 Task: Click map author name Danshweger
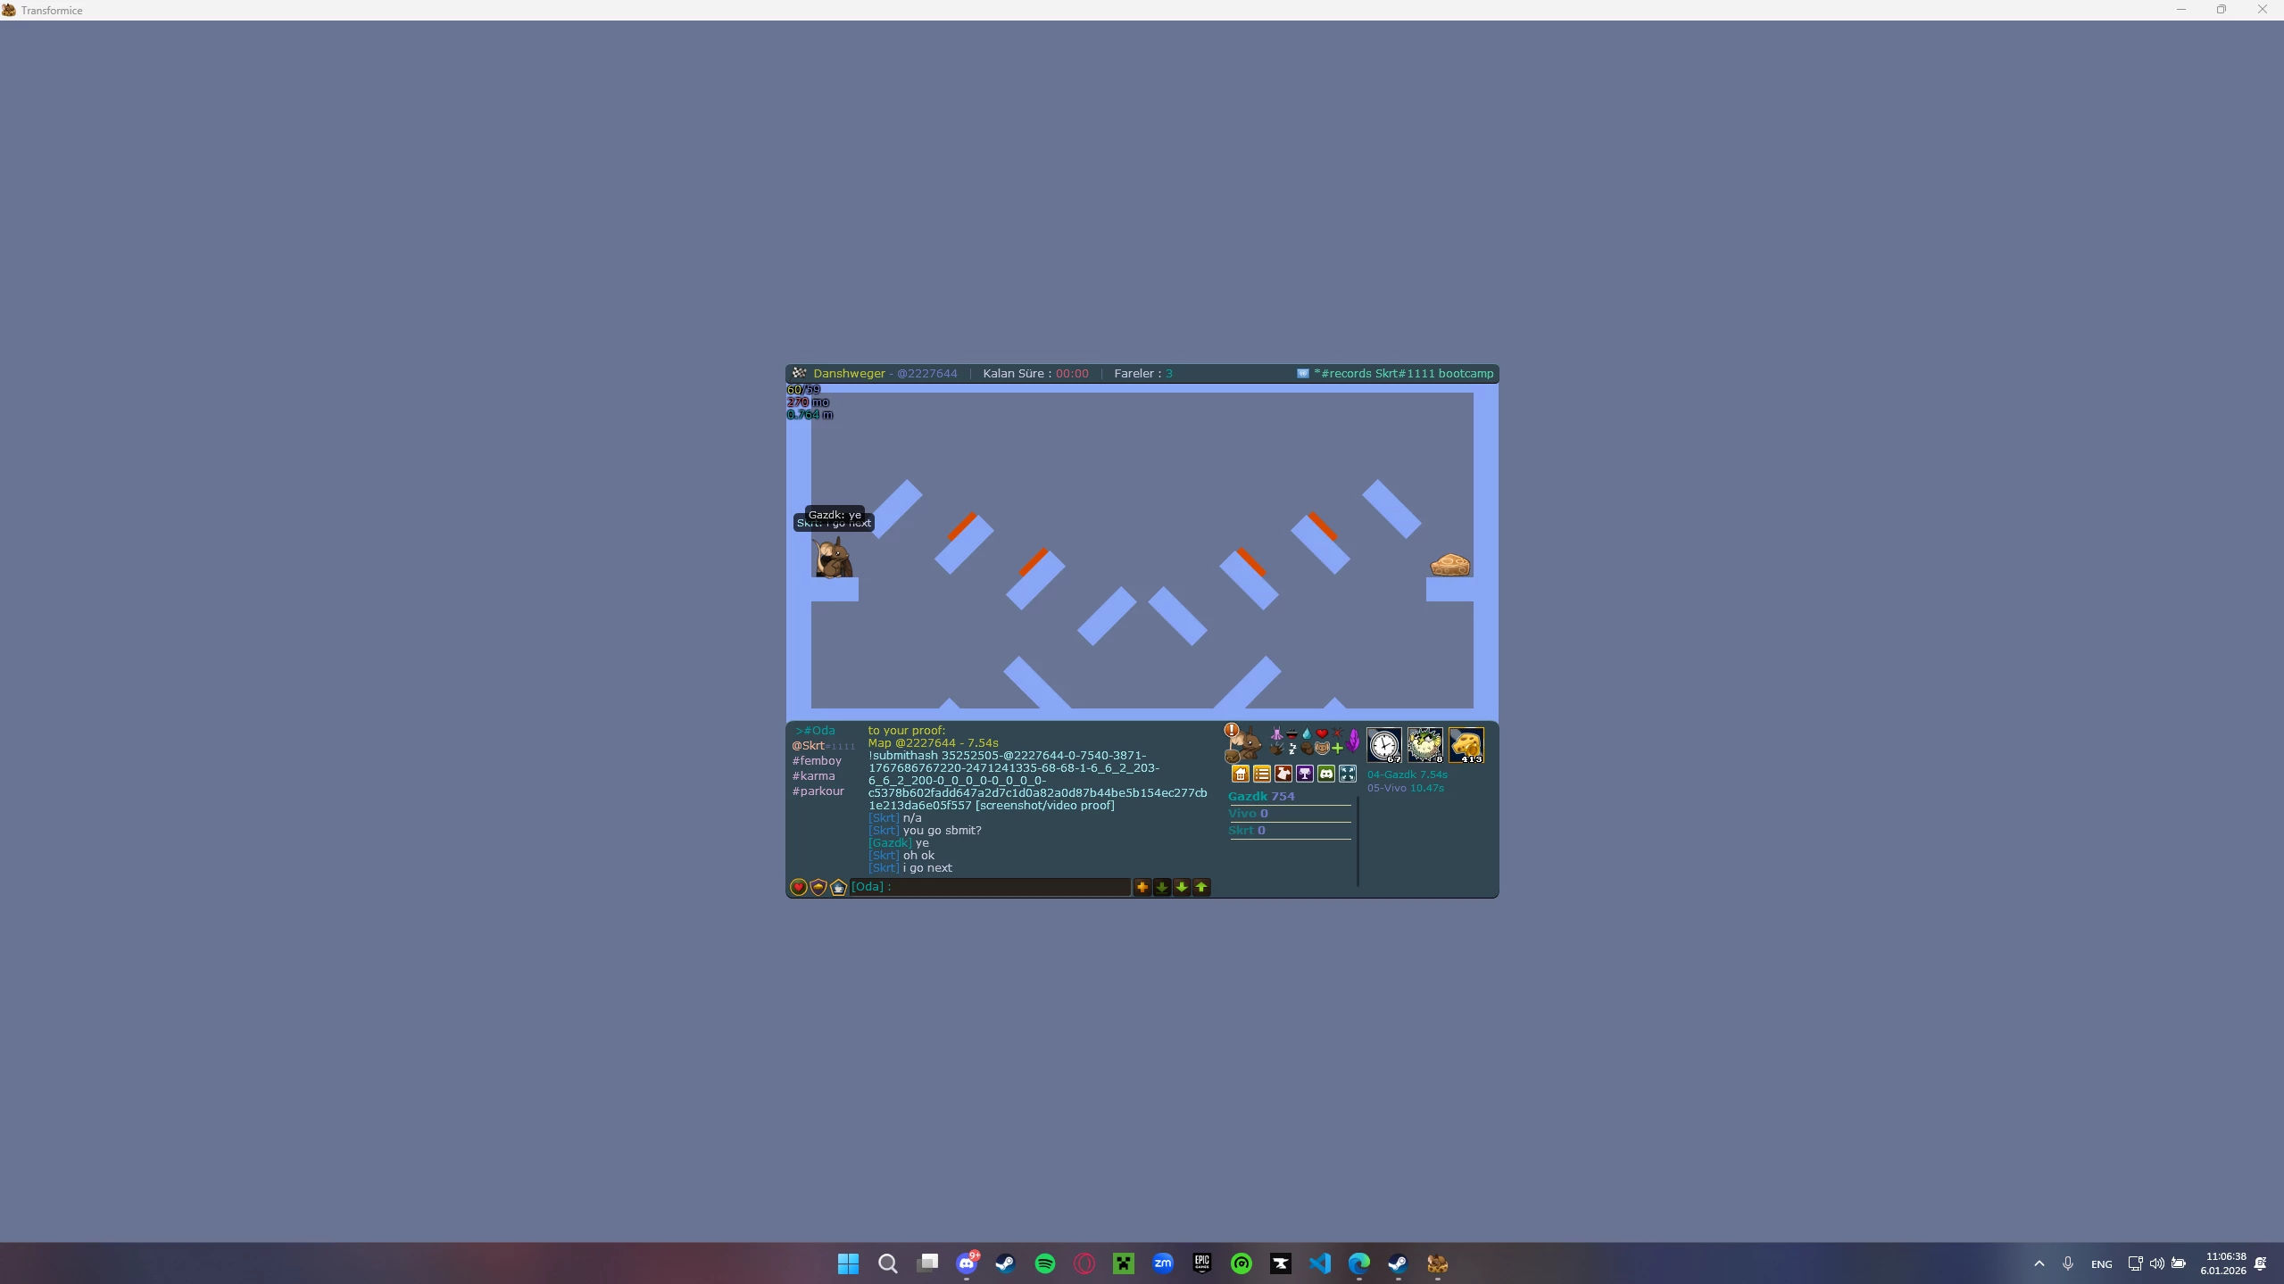(849, 374)
